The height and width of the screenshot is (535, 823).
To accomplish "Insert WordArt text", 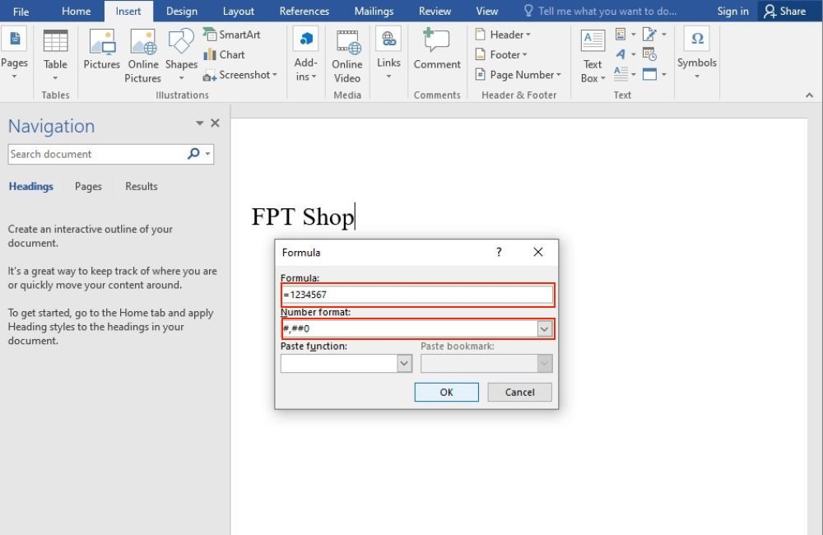I will click(x=625, y=54).
